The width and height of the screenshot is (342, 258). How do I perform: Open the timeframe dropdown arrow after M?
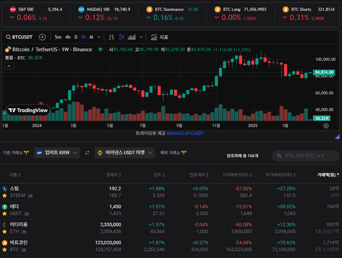(99, 37)
